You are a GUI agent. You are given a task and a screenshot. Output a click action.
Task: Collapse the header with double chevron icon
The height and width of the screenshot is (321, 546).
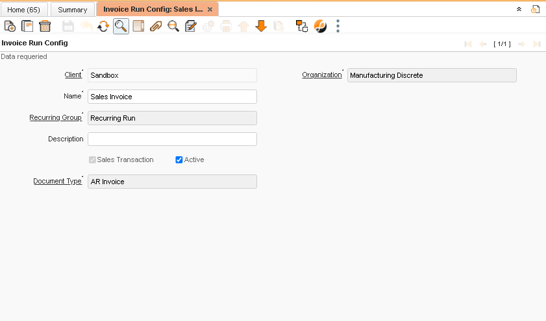coord(519,9)
